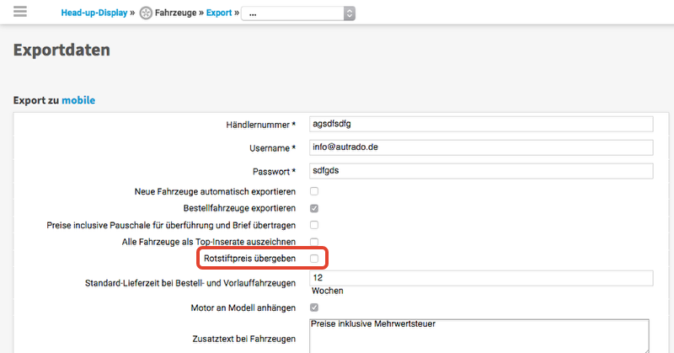Image resolution: width=674 pixels, height=353 pixels.
Task: Click the Fahrzeuge wheel icon
Action: pos(146,13)
